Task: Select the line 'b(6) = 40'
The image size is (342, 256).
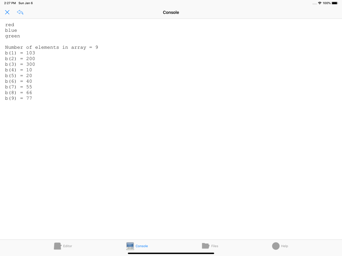Action: click(18, 81)
